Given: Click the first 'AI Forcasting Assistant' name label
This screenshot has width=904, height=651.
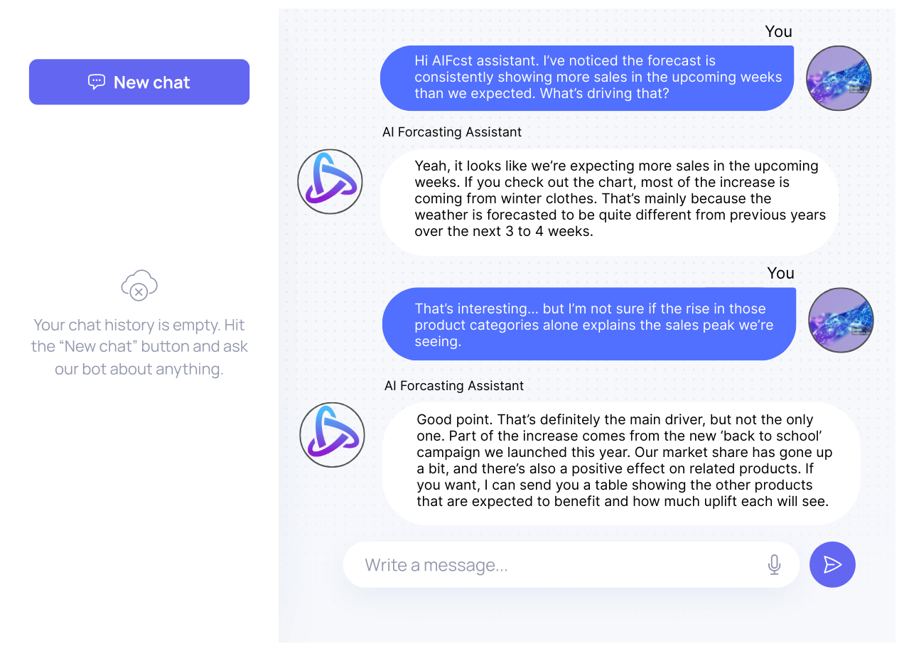Looking at the screenshot, I should pos(452,132).
